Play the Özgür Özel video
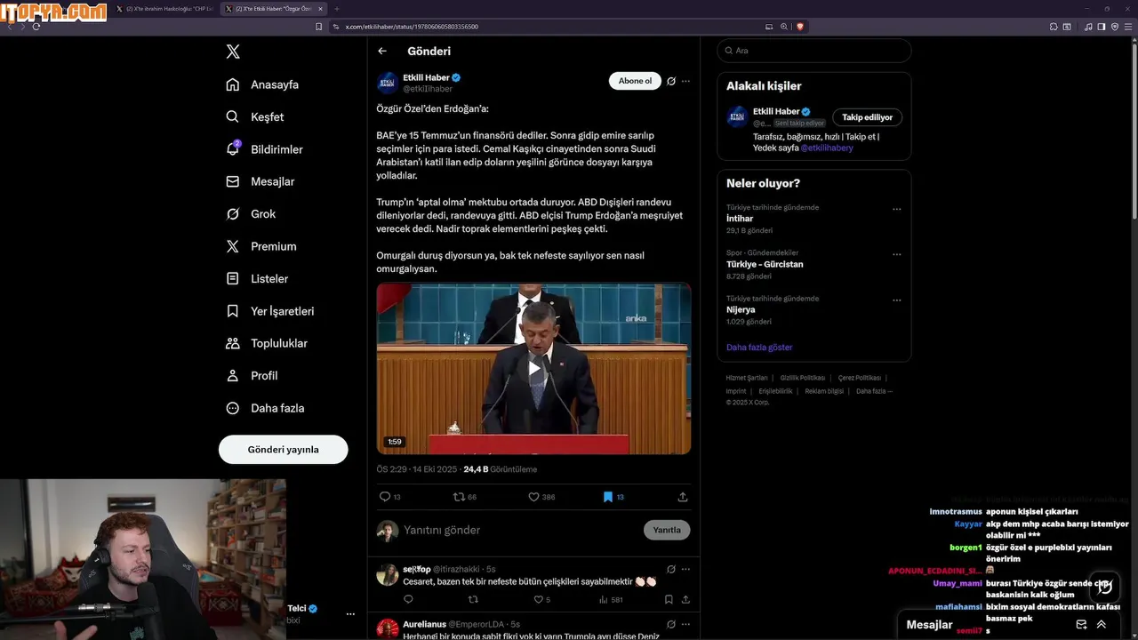 [x=533, y=368]
